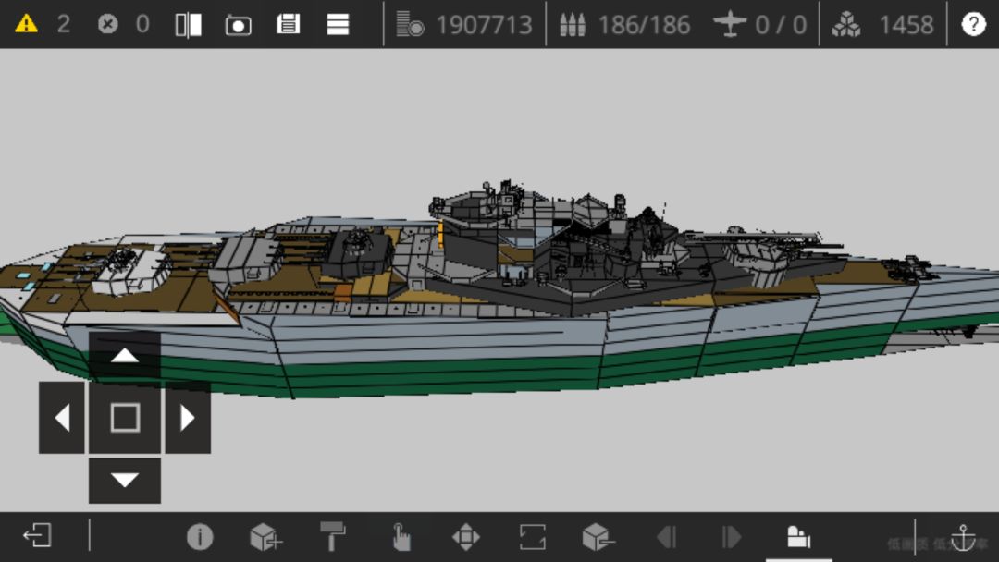This screenshot has height=562, width=999.
Task: Toggle mirror symmetry mode icon
Action: click(x=189, y=25)
